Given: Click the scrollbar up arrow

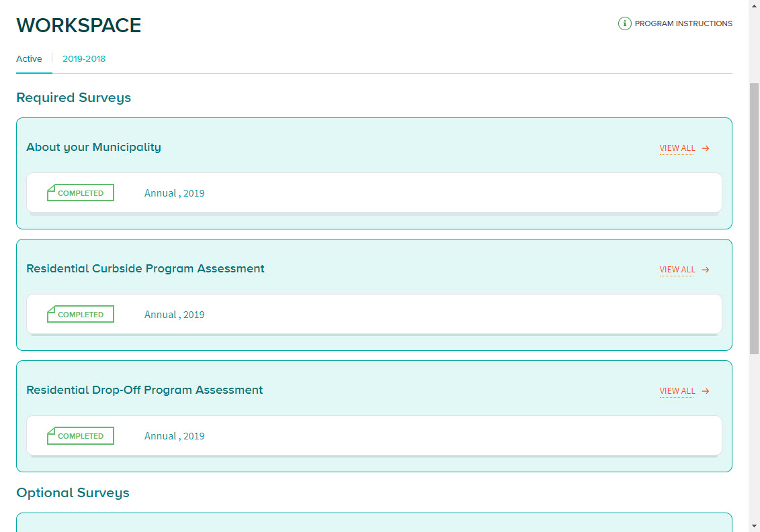Looking at the screenshot, I should pyautogui.click(x=754, y=5).
